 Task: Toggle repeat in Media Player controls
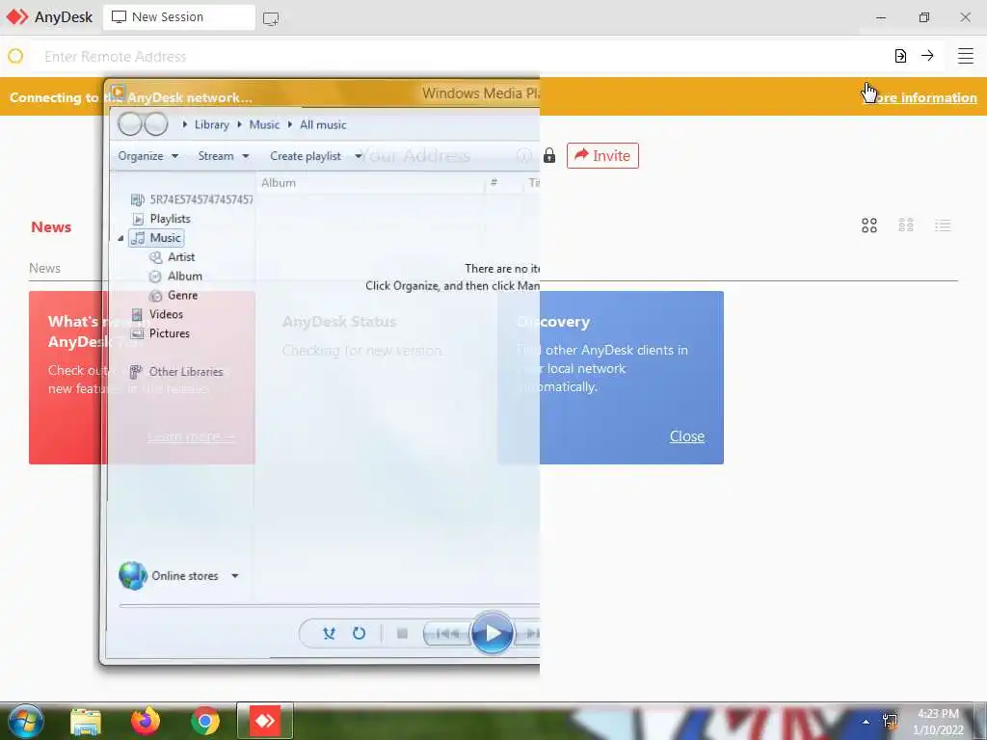tap(359, 633)
